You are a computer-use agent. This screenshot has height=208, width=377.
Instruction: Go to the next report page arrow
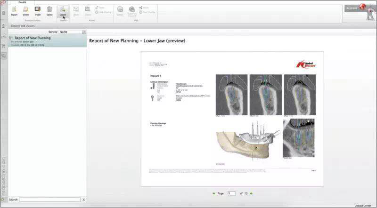click(251, 193)
